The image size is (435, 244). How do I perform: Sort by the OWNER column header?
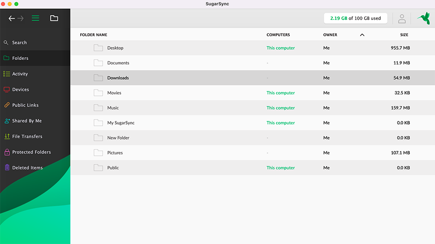pyautogui.click(x=330, y=35)
